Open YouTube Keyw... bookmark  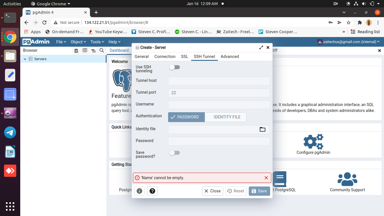click(108, 32)
